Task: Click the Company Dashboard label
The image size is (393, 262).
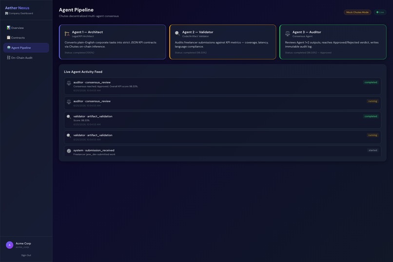Action: 21,13
